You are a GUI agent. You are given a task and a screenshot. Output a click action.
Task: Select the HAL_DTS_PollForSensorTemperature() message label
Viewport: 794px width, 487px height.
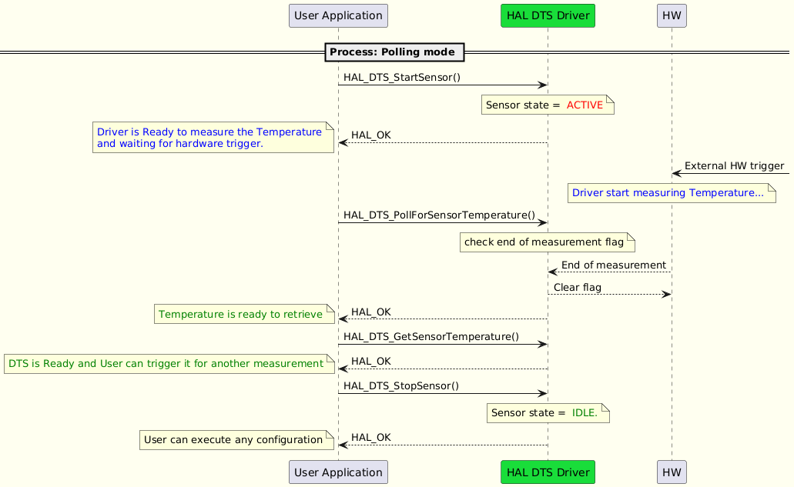439,215
